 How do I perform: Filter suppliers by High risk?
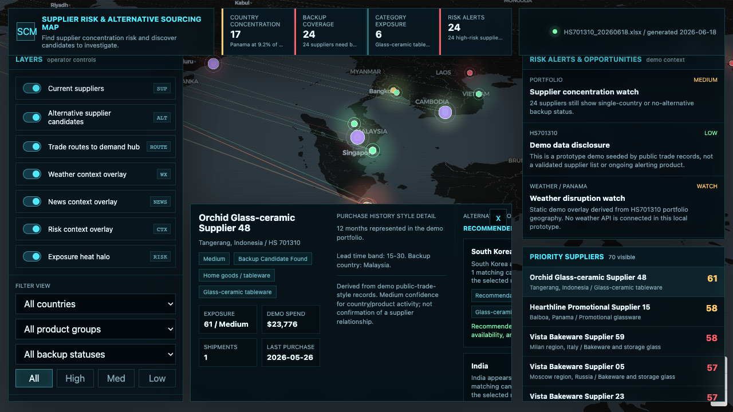tap(75, 378)
